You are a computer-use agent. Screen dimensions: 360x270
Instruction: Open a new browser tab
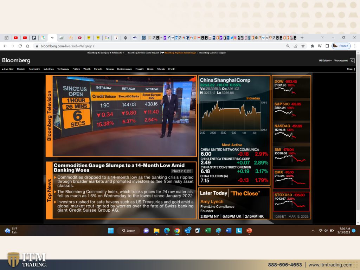[302, 38]
